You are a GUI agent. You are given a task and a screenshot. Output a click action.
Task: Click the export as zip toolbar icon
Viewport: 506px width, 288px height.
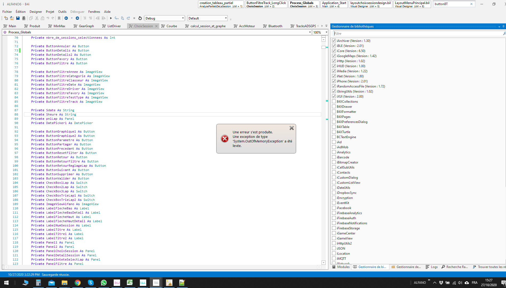tap(24, 18)
